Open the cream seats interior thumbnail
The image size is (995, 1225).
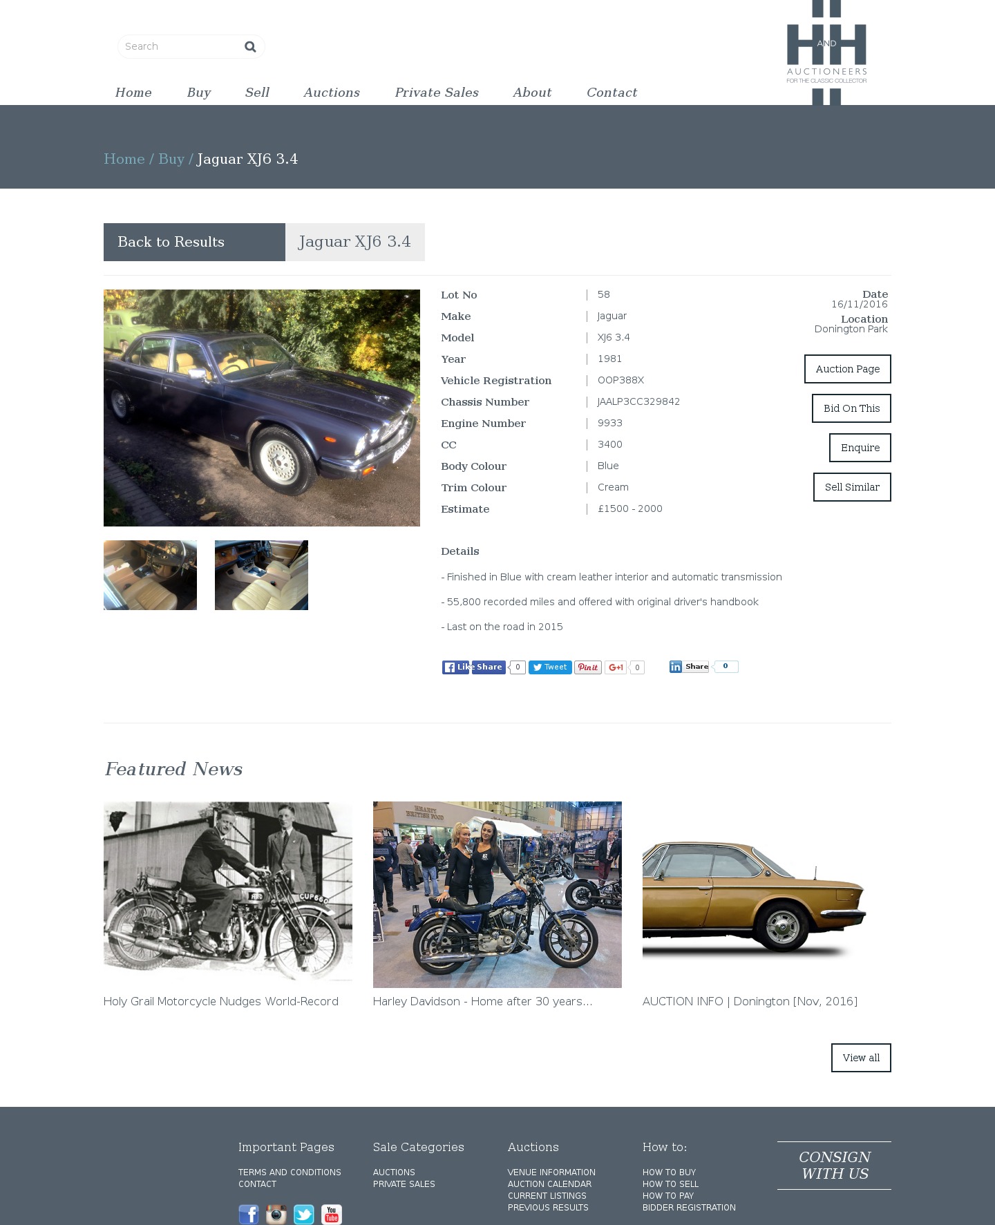point(261,575)
